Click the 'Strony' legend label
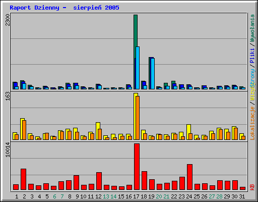 tap(252, 78)
